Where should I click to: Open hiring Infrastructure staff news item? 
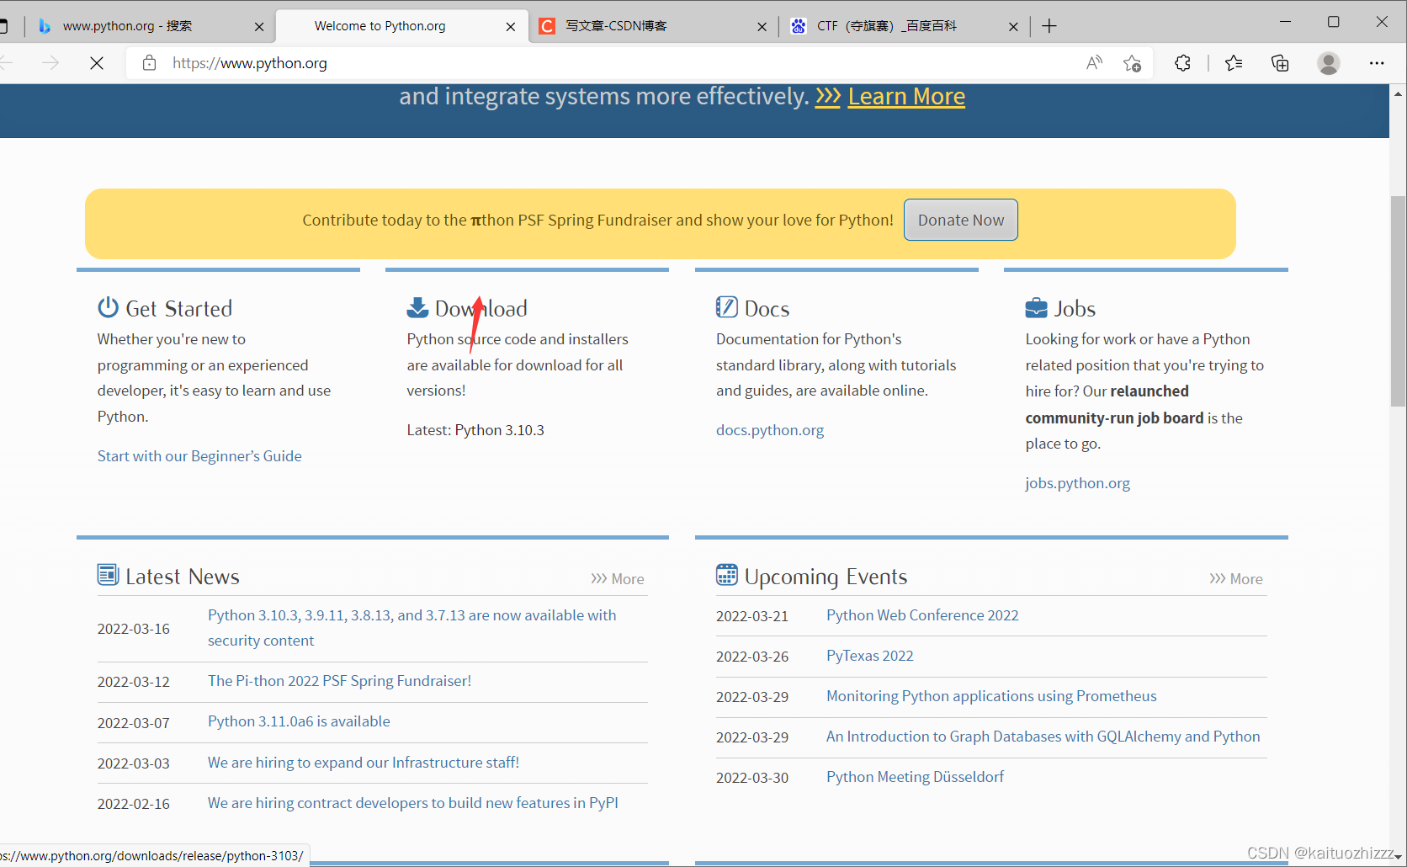(x=364, y=763)
